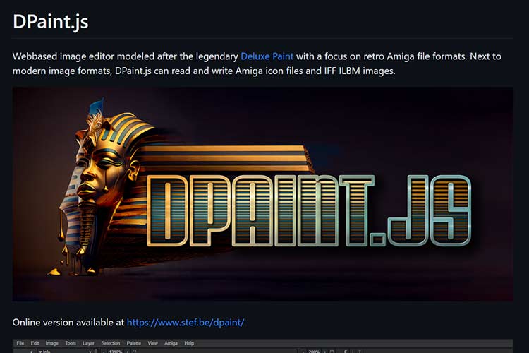Collapse the Info panel disclosure triangle
Viewport: 529px width, 353px height.
click(39, 351)
